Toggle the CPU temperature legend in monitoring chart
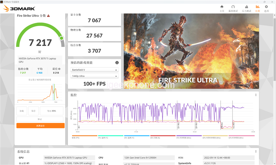Screen dimensions: 276x165 coord(110,138)
